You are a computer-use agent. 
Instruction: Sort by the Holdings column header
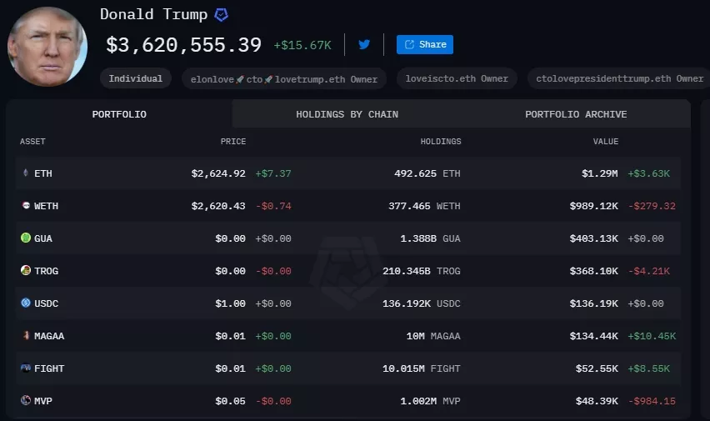(440, 142)
